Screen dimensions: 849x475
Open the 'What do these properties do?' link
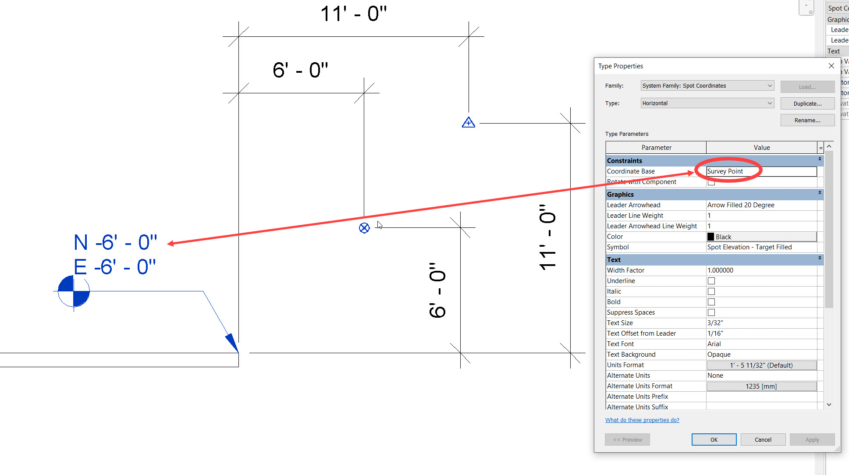point(642,420)
